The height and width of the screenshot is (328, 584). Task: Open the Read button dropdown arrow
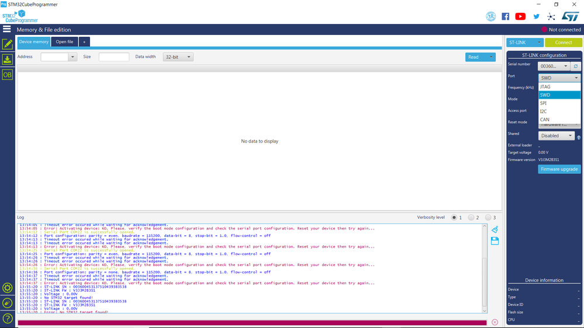491,57
